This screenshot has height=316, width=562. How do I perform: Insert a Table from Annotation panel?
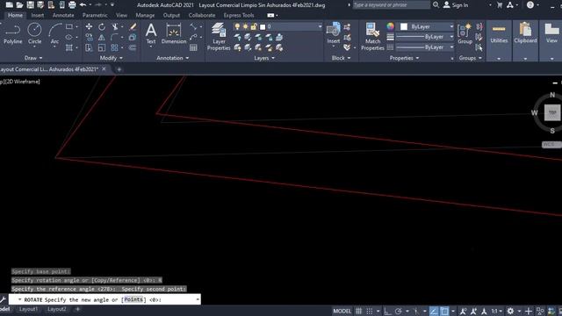tap(193, 47)
